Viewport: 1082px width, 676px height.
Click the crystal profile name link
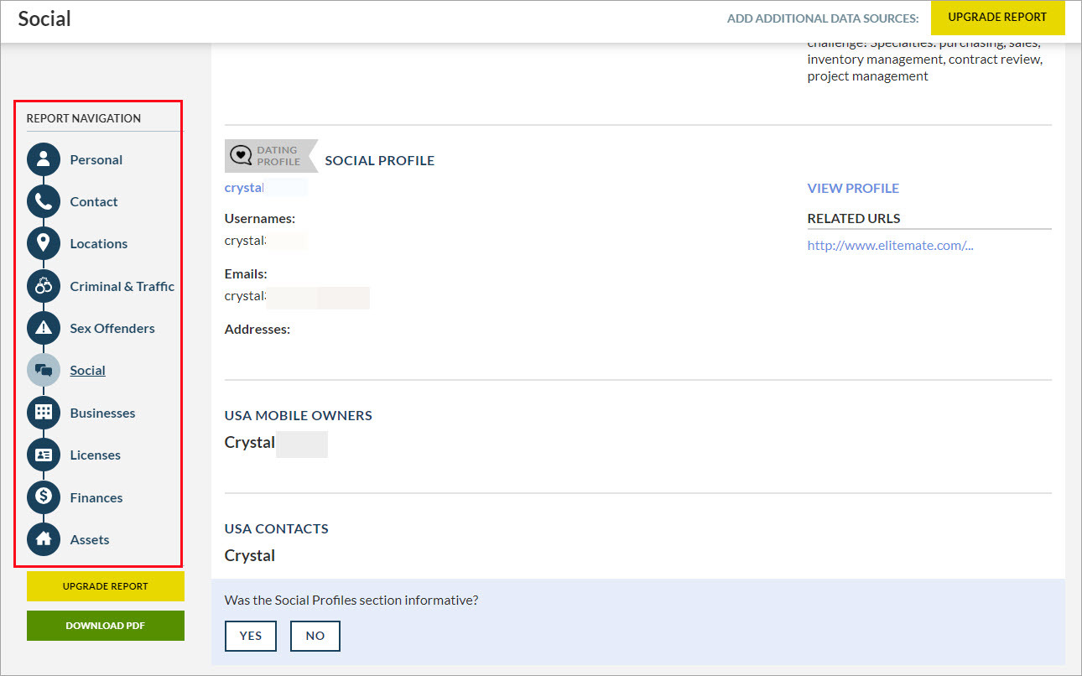pos(244,188)
